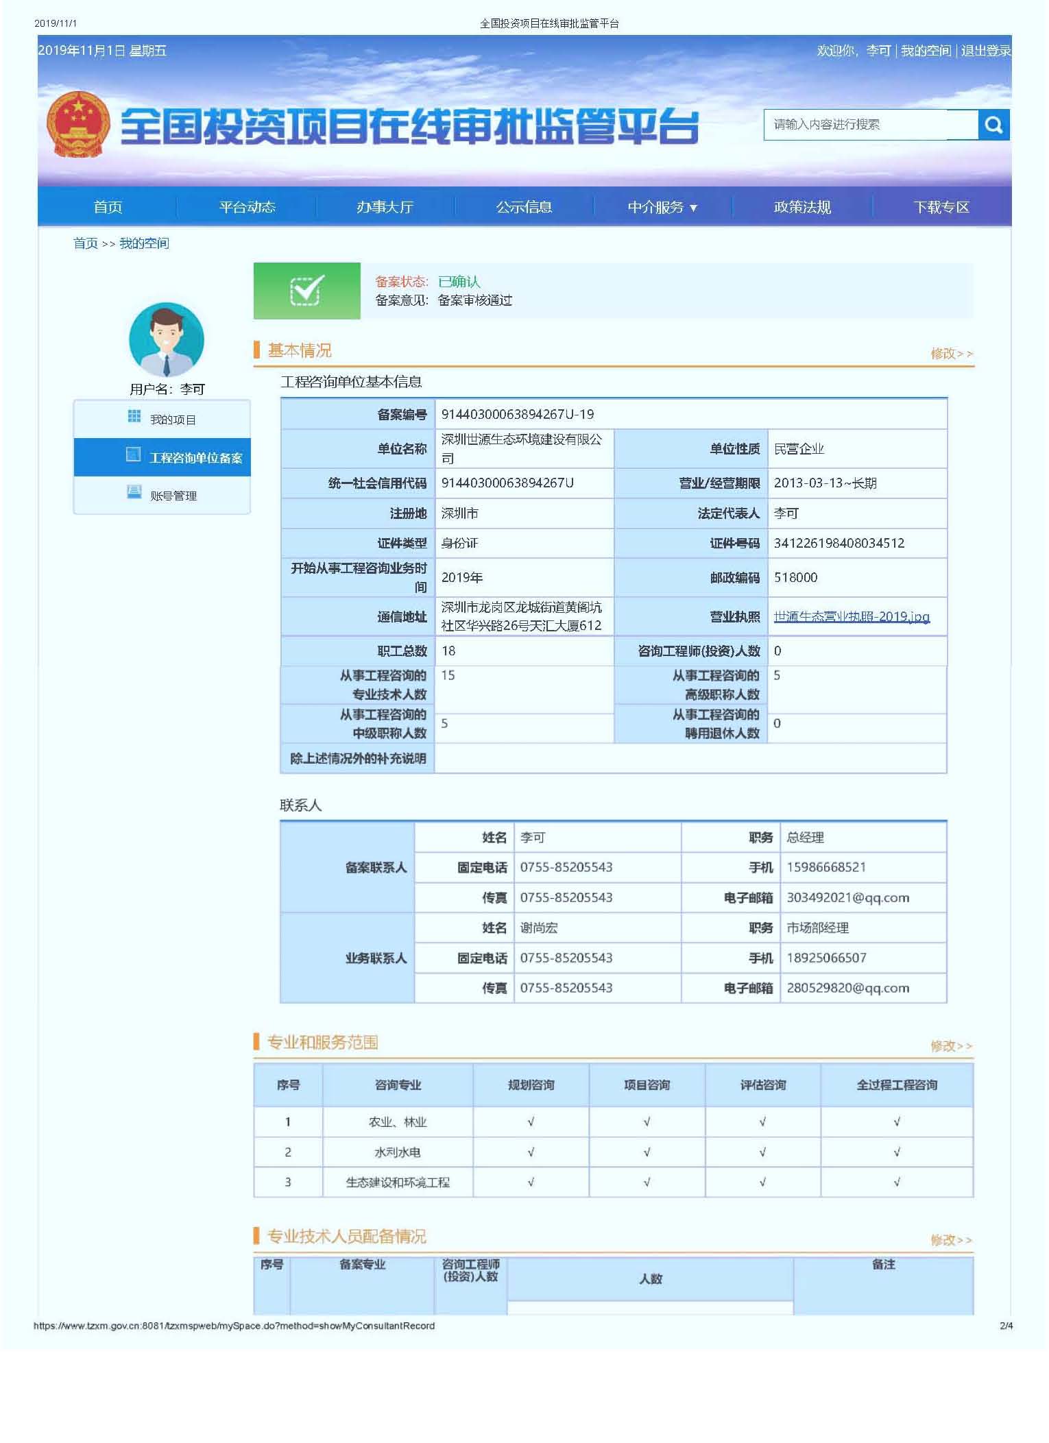Click the green checkmark status icon
The width and height of the screenshot is (1049, 1443).
(x=307, y=291)
